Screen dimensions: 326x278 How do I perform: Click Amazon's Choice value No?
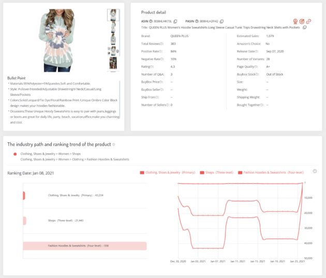[x=268, y=44]
